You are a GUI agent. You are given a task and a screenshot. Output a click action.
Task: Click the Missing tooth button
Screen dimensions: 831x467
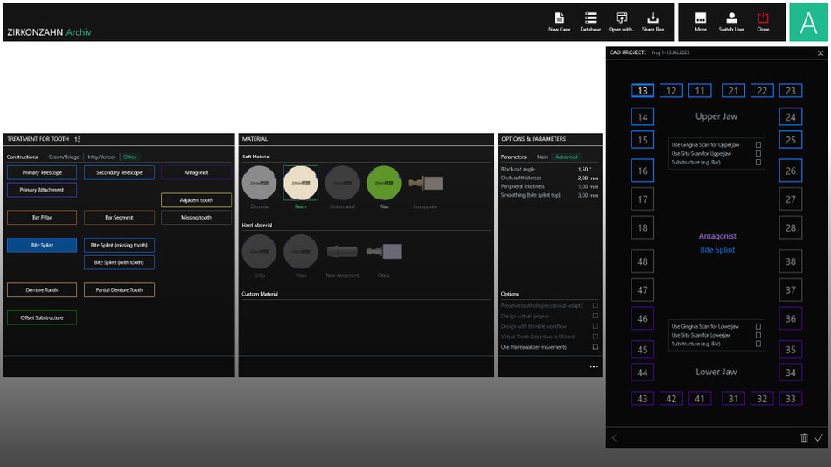tap(196, 218)
